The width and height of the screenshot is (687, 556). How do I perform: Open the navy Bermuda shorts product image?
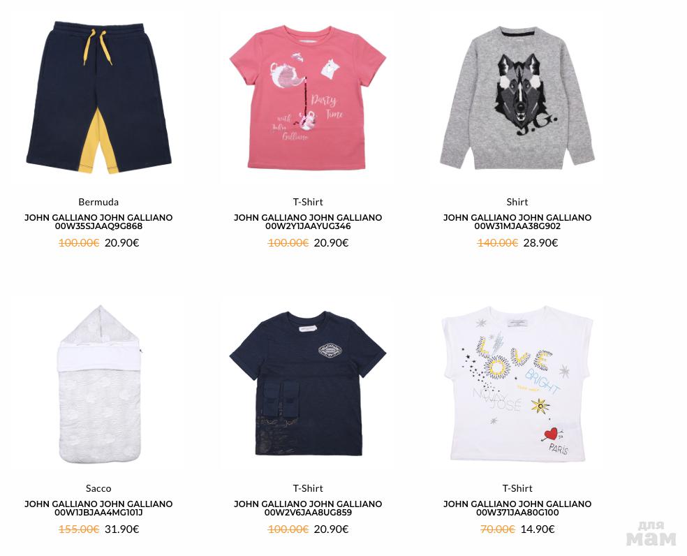(98, 97)
